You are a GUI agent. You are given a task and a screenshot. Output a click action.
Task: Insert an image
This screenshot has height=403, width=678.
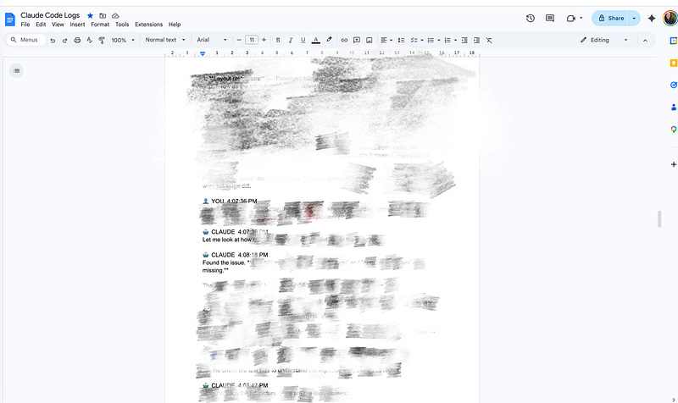point(370,40)
